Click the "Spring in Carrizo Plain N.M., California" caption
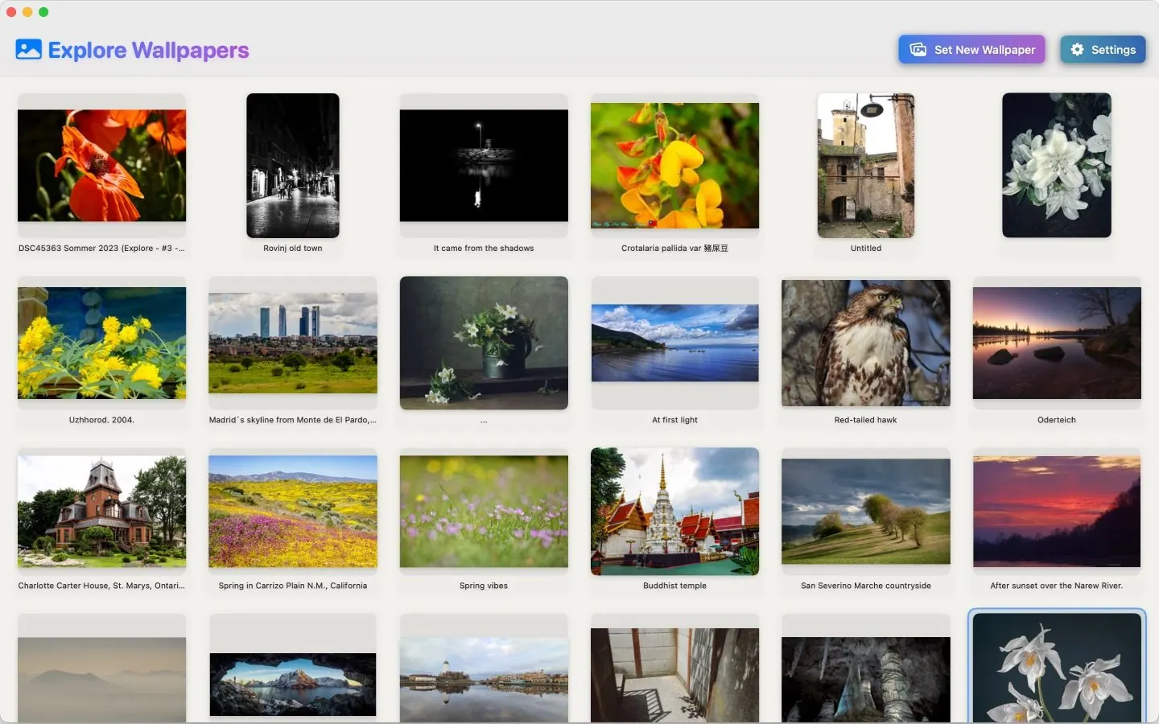The width and height of the screenshot is (1159, 724). (x=293, y=586)
